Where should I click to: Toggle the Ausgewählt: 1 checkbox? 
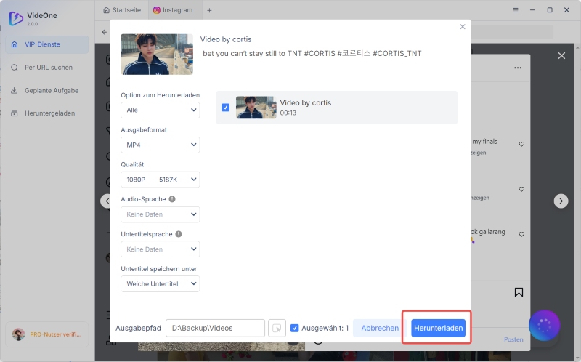[295, 329]
